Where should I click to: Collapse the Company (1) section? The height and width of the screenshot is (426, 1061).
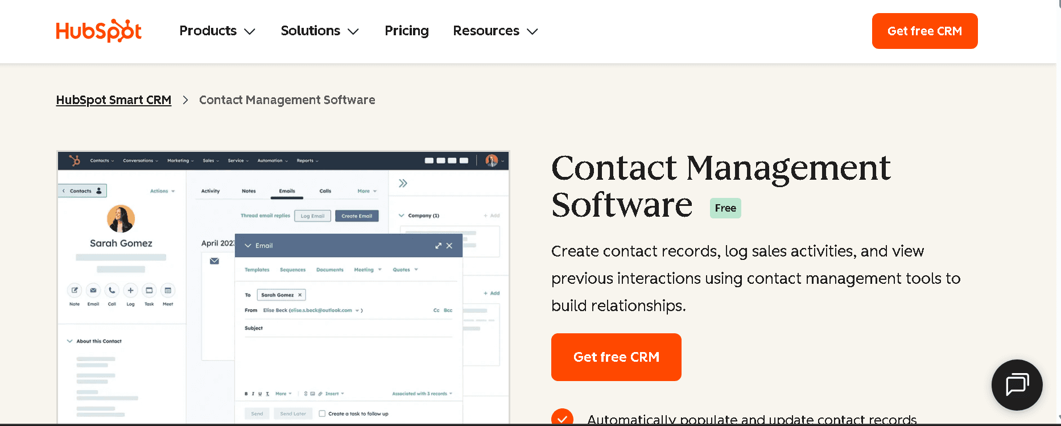402,216
